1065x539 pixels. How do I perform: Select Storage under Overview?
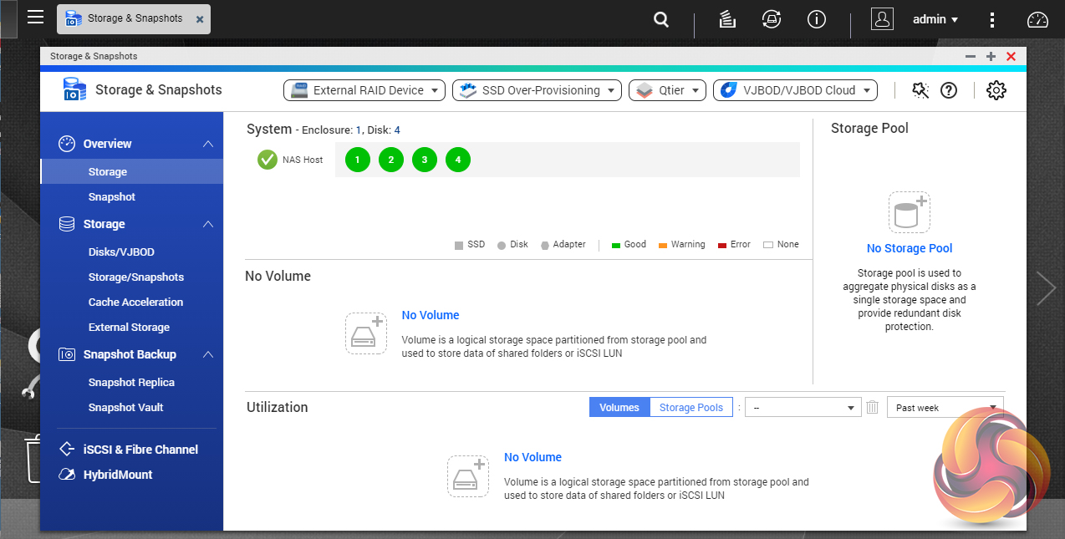point(131,171)
